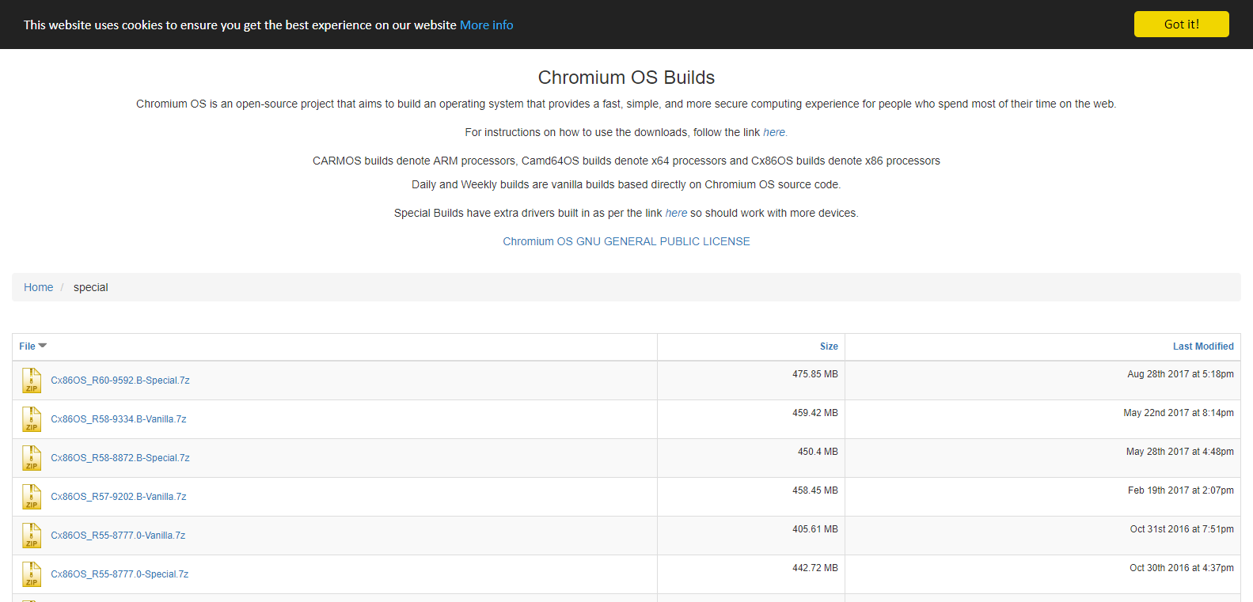Image resolution: width=1253 pixels, height=602 pixels.
Task: Download Cx86OS_R55-8777.0-Special.7z
Action: [x=120, y=574]
